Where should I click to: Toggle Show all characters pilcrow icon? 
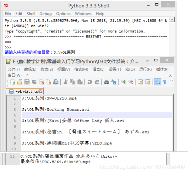(164, 82)
